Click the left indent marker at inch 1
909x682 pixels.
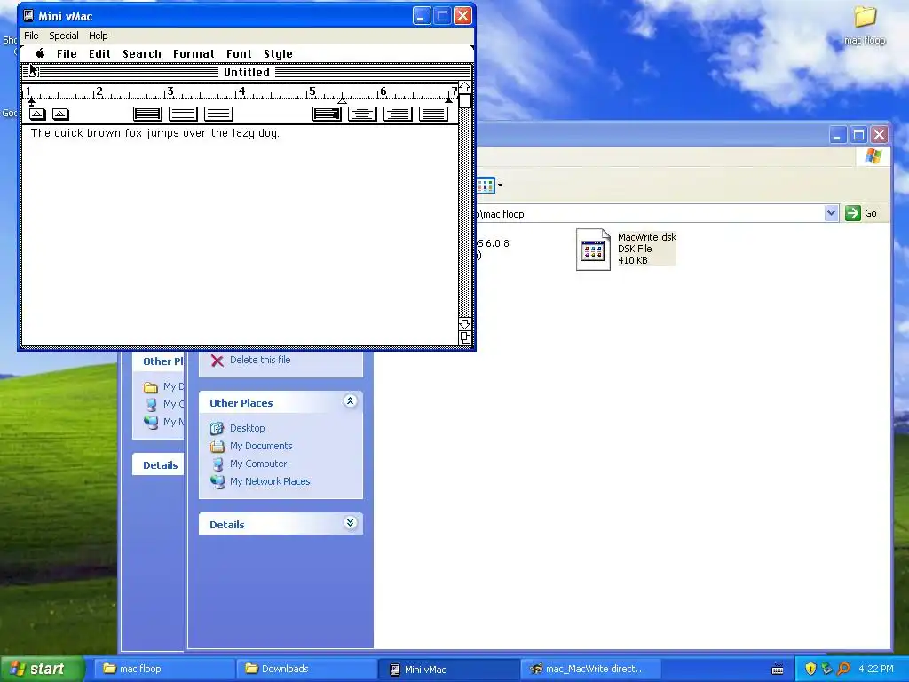pyautogui.click(x=31, y=101)
